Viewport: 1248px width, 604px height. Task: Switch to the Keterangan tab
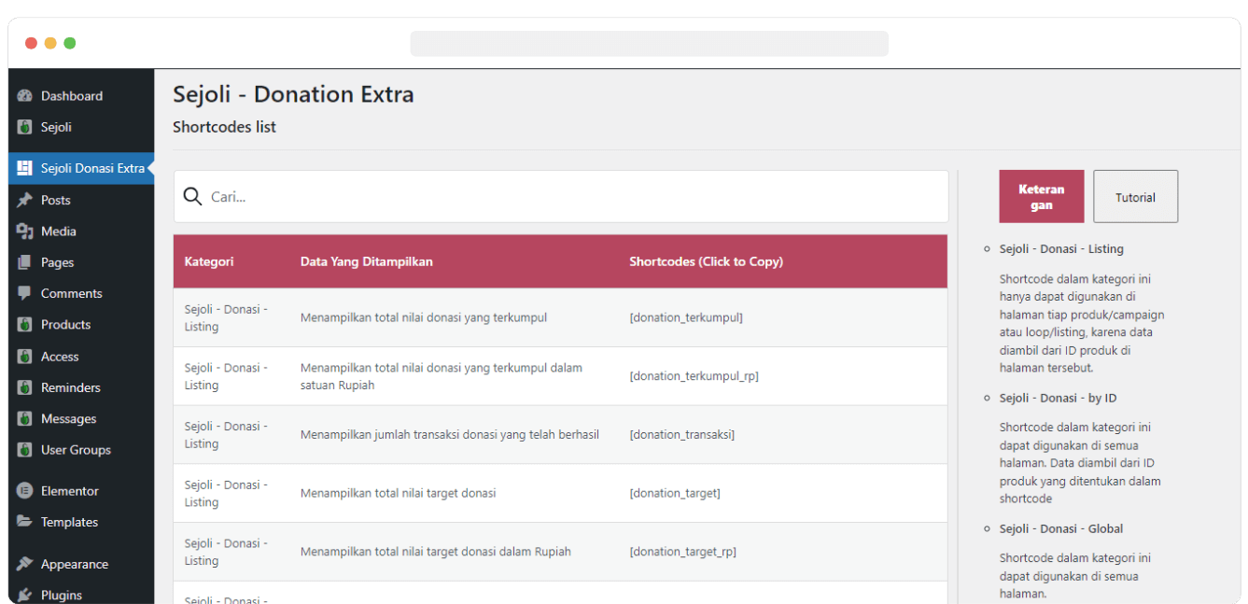point(1041,196)
